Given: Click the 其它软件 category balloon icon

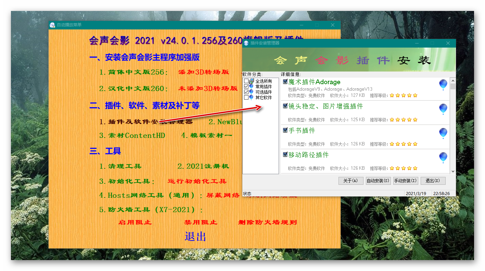Looking at the screenshot, I should 252,98.
